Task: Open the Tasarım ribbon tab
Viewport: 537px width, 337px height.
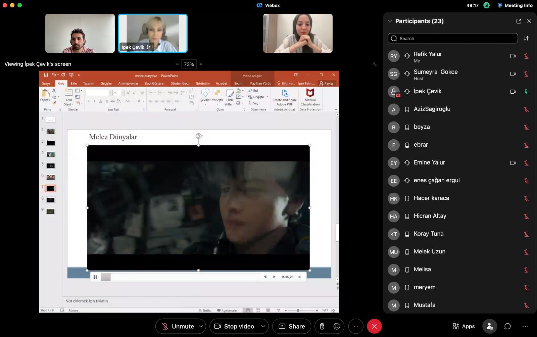Action: tap(89, 83)
